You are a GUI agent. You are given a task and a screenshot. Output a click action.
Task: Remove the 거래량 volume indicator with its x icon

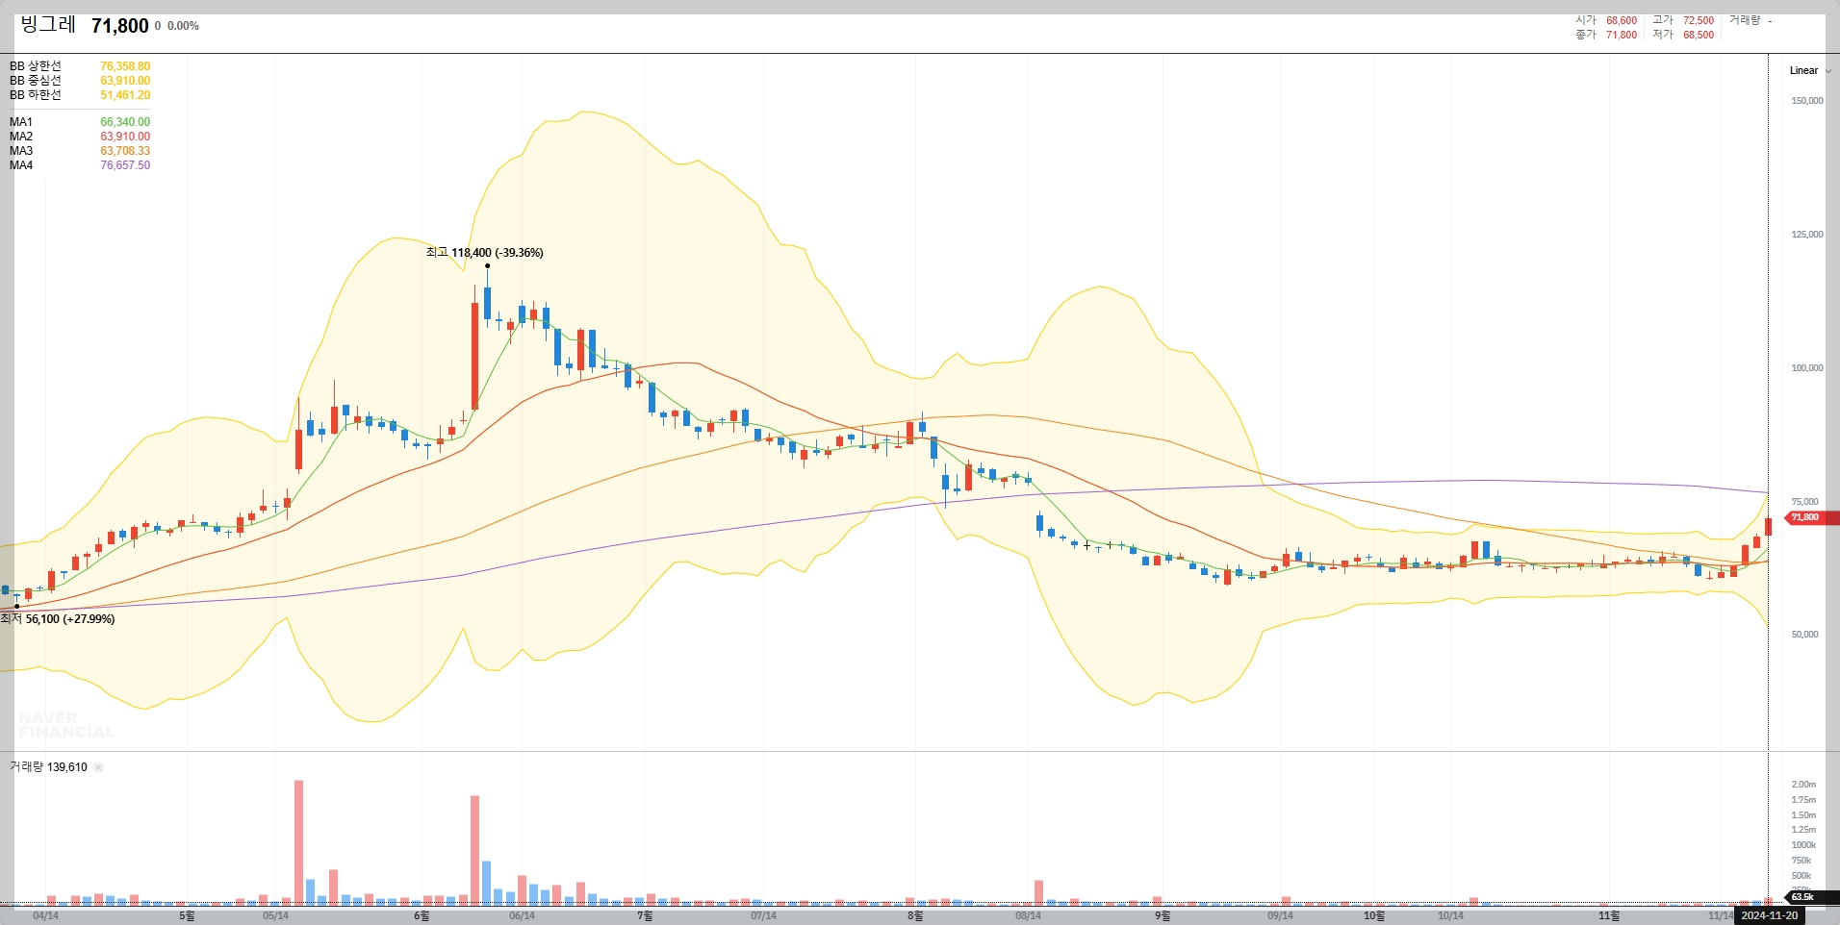pos(98,767)
